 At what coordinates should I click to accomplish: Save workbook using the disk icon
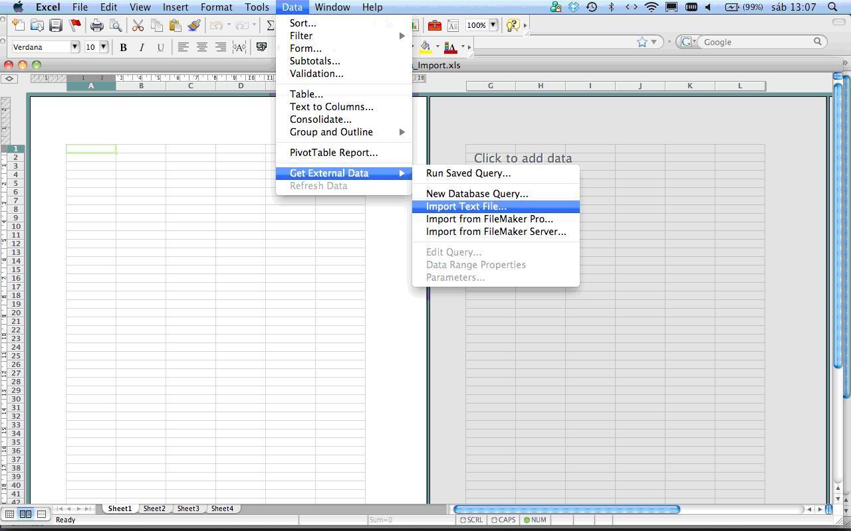tap(56, 25)
